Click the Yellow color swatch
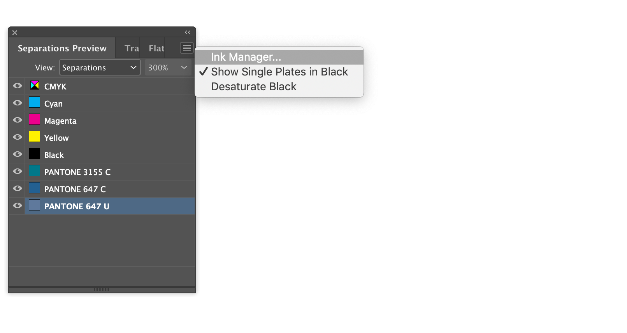The height and width of the screenshot is (333, 627). [35, 137]
